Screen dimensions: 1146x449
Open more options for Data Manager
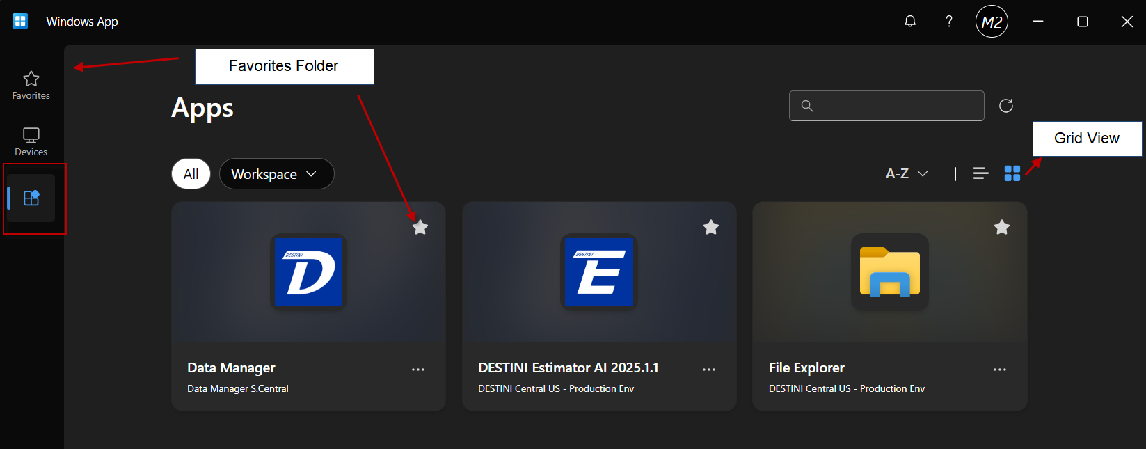418,370
